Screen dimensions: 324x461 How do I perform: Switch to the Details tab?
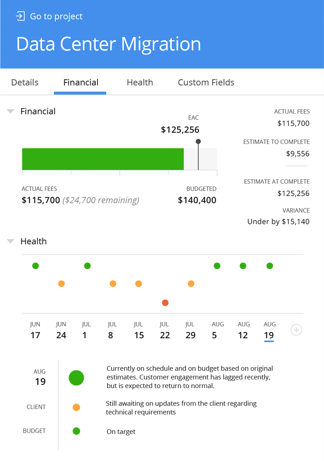coord(25,82)
